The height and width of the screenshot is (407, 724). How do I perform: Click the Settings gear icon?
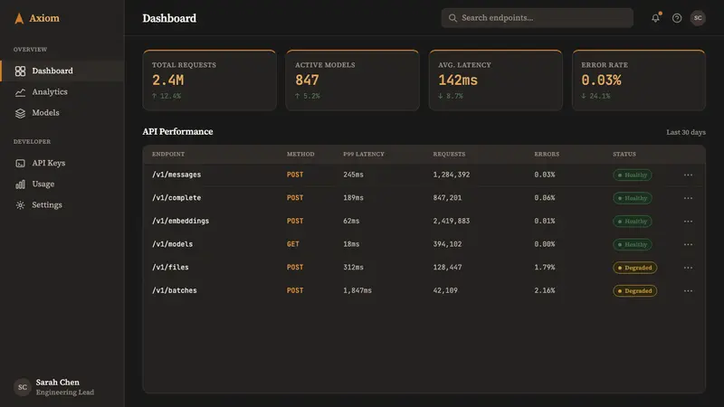tap(20, 205)
